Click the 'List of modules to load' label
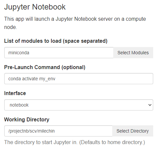The height and width of the screenshot is (150, 164). [x=56, y=41]
